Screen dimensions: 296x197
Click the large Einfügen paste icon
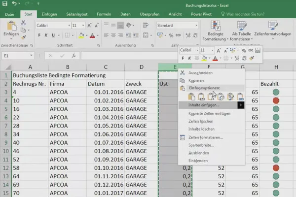(x=11, y=26)
